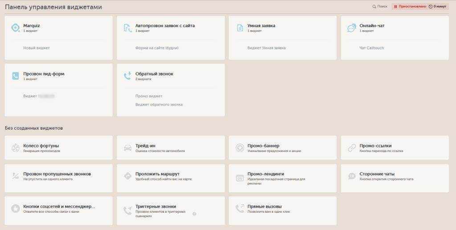Click the Колесо фортуны wheel icon

point(15,148)
